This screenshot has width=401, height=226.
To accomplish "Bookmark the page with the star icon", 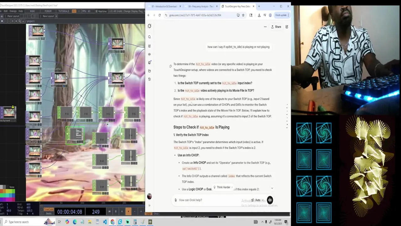I will click(x=243, y=15).
